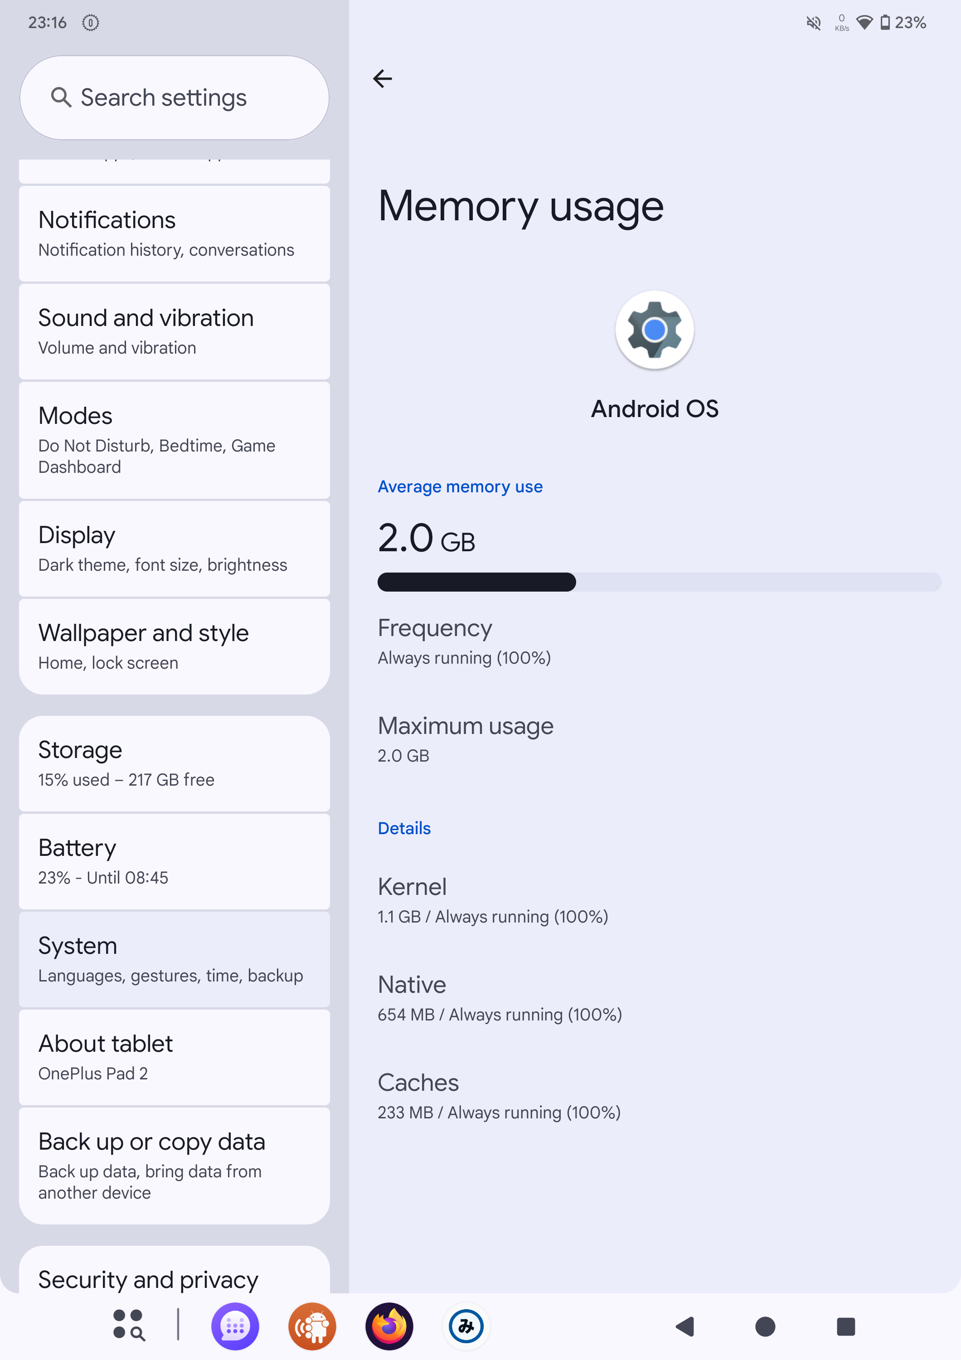Click the average memory use progress bar
Image resolution: width=961 pixels, height=1360 pixels.
click(659, 582)
